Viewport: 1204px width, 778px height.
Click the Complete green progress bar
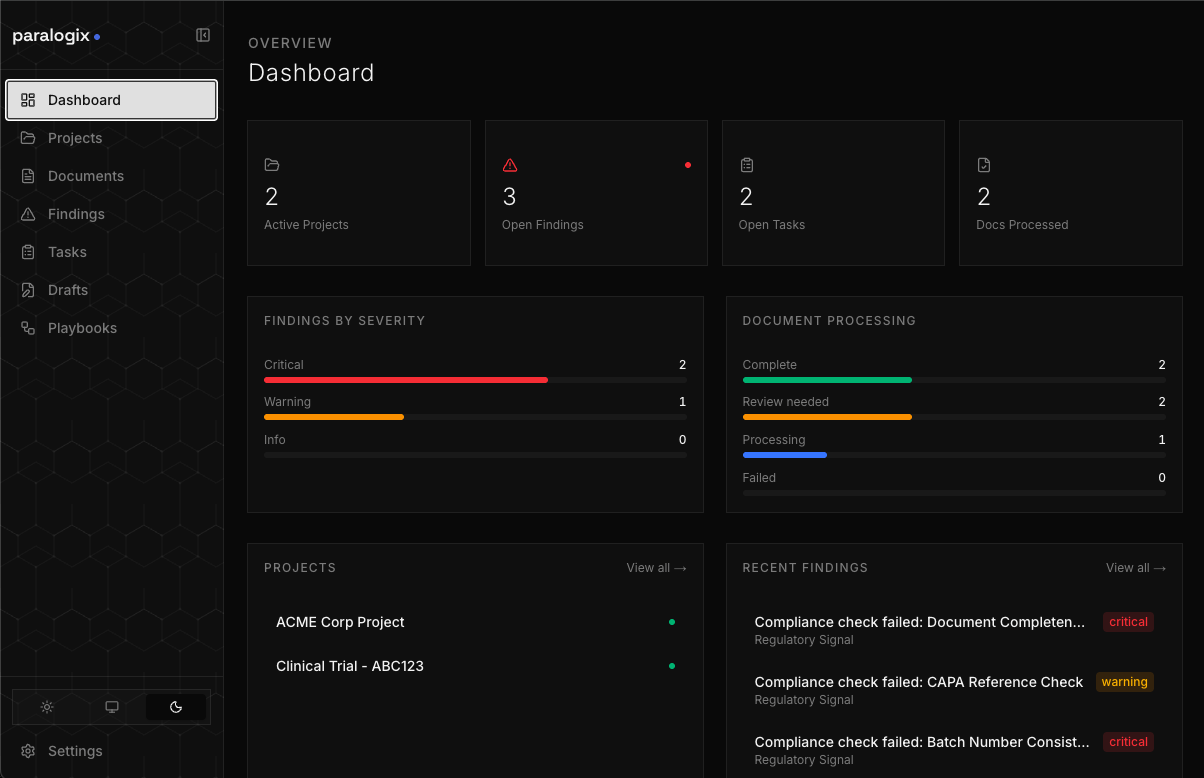tap(827, 380)
